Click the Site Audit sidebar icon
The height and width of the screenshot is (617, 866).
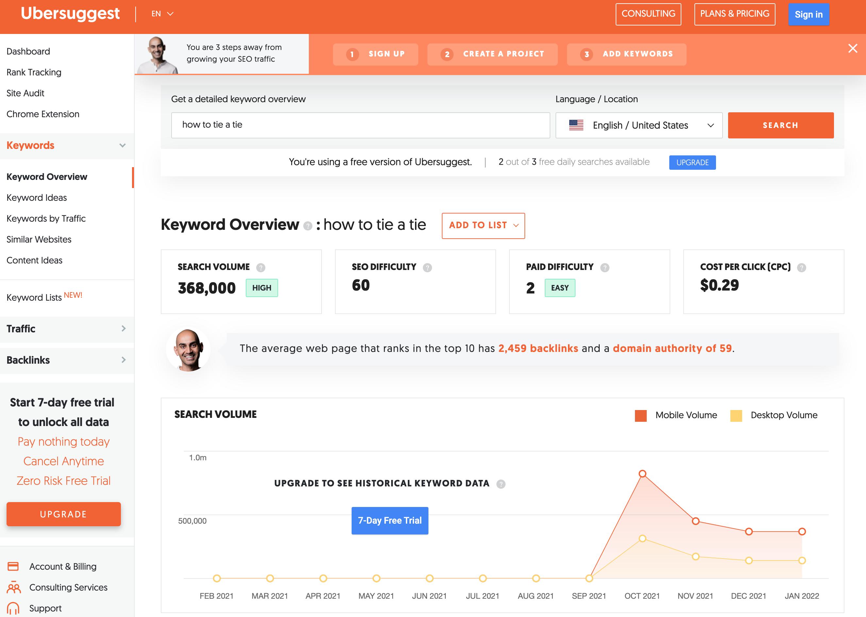25,93
